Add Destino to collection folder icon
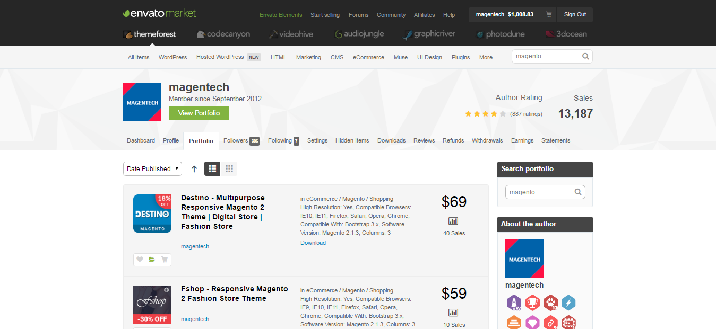The height and width of the screenshot is (329, 716). (x=152, y=260)
